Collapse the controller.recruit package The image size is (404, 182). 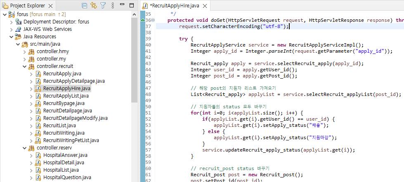25,67
